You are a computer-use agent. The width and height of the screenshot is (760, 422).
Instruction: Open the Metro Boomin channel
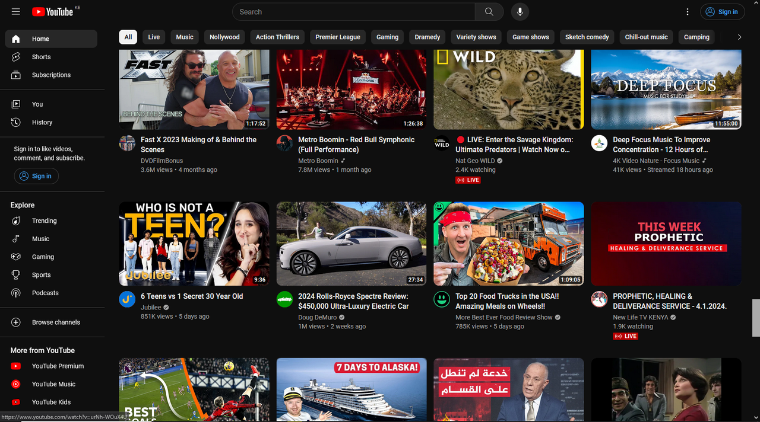click(x=318, y=160)
